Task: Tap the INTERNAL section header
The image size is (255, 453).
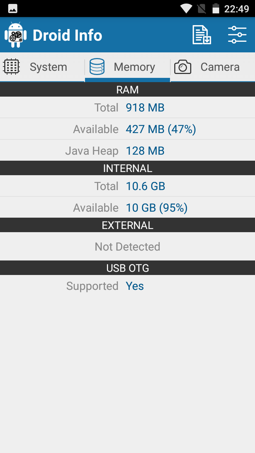Action: (x=127, y=168)
